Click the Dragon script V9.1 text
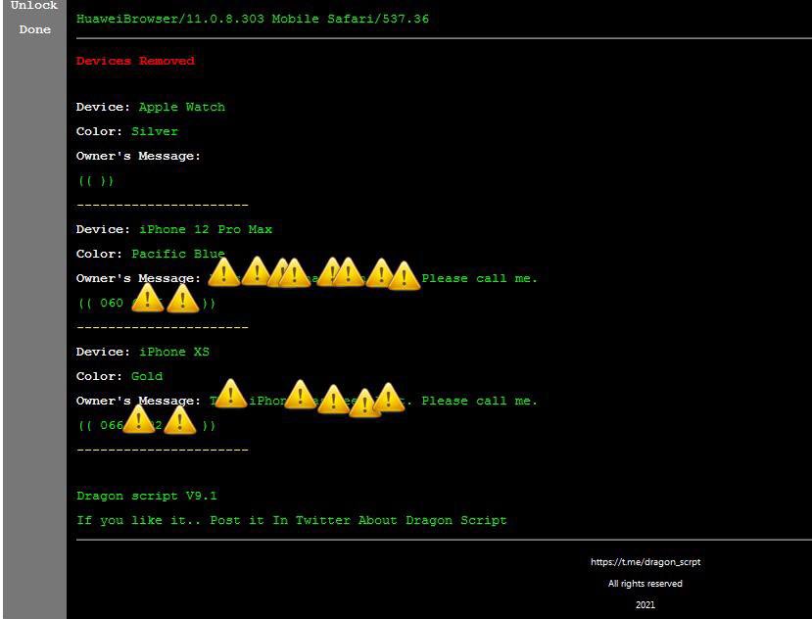Image resolution: width=812 pixels, height=619 pixels. click(x=147, y=496)
